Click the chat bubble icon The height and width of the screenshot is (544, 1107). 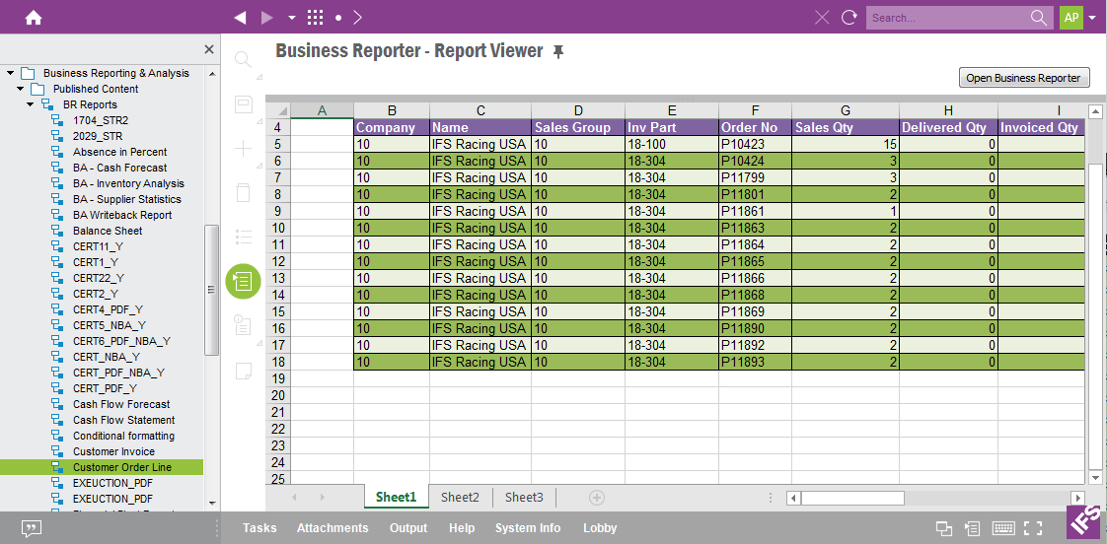point(30,528)
